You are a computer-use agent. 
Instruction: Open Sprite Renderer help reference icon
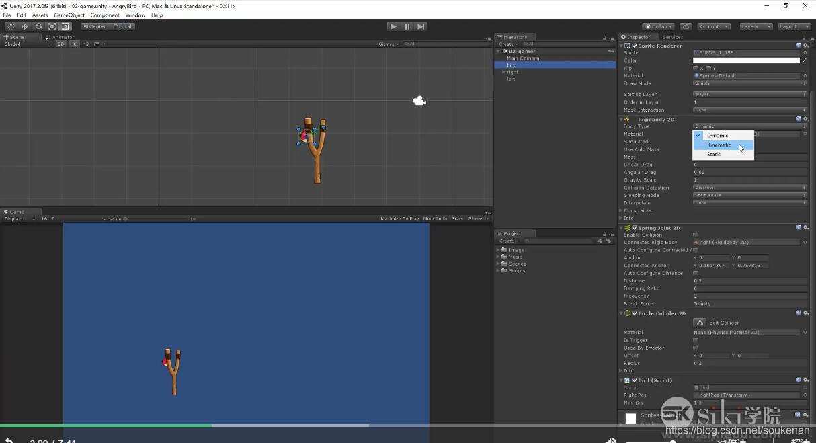click(799, 46)
